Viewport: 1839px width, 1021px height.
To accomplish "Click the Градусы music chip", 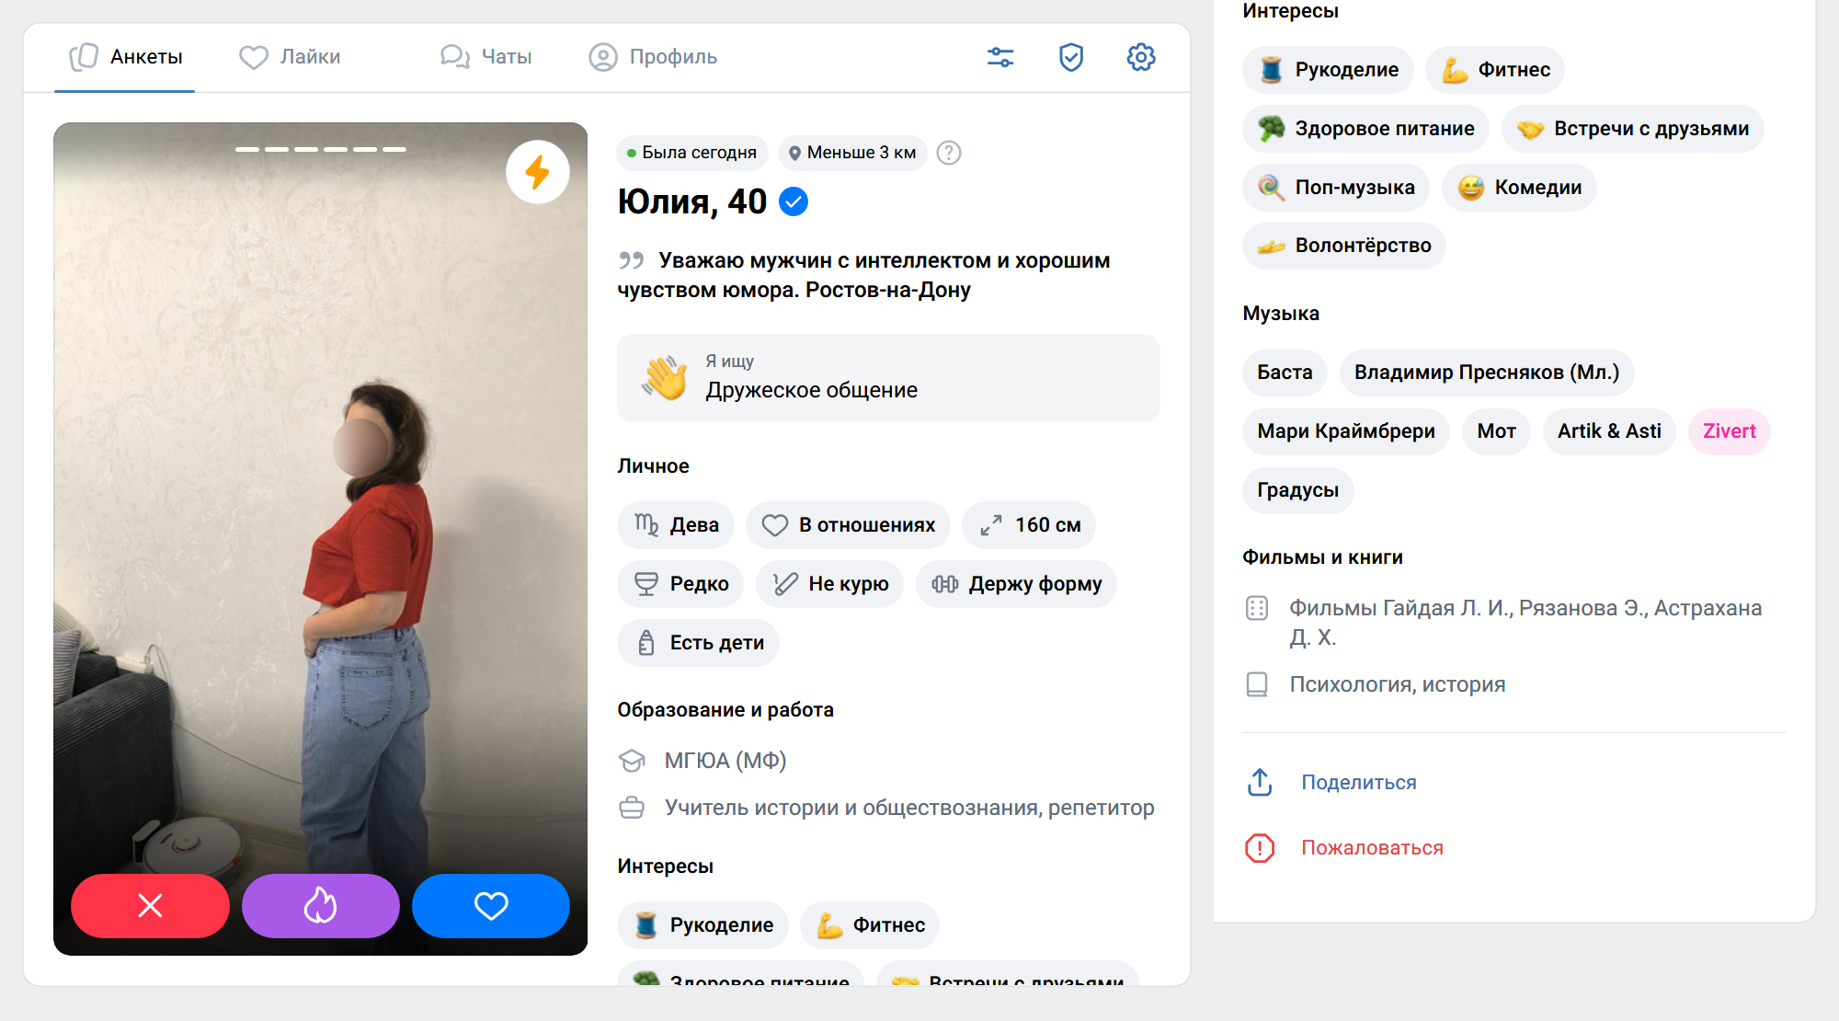I will 1297,490.
